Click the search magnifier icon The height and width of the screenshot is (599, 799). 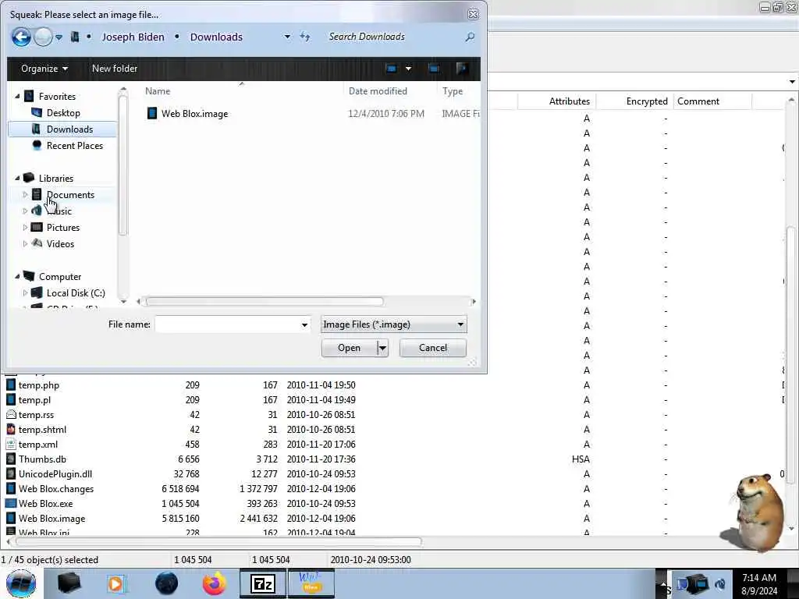pos(470,37)
